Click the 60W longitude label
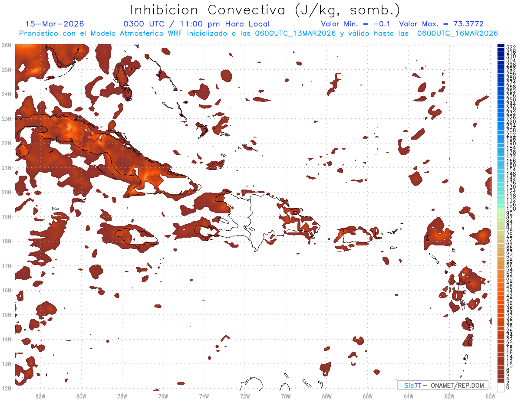The image size is (521, 402). (x=490, y=395)
